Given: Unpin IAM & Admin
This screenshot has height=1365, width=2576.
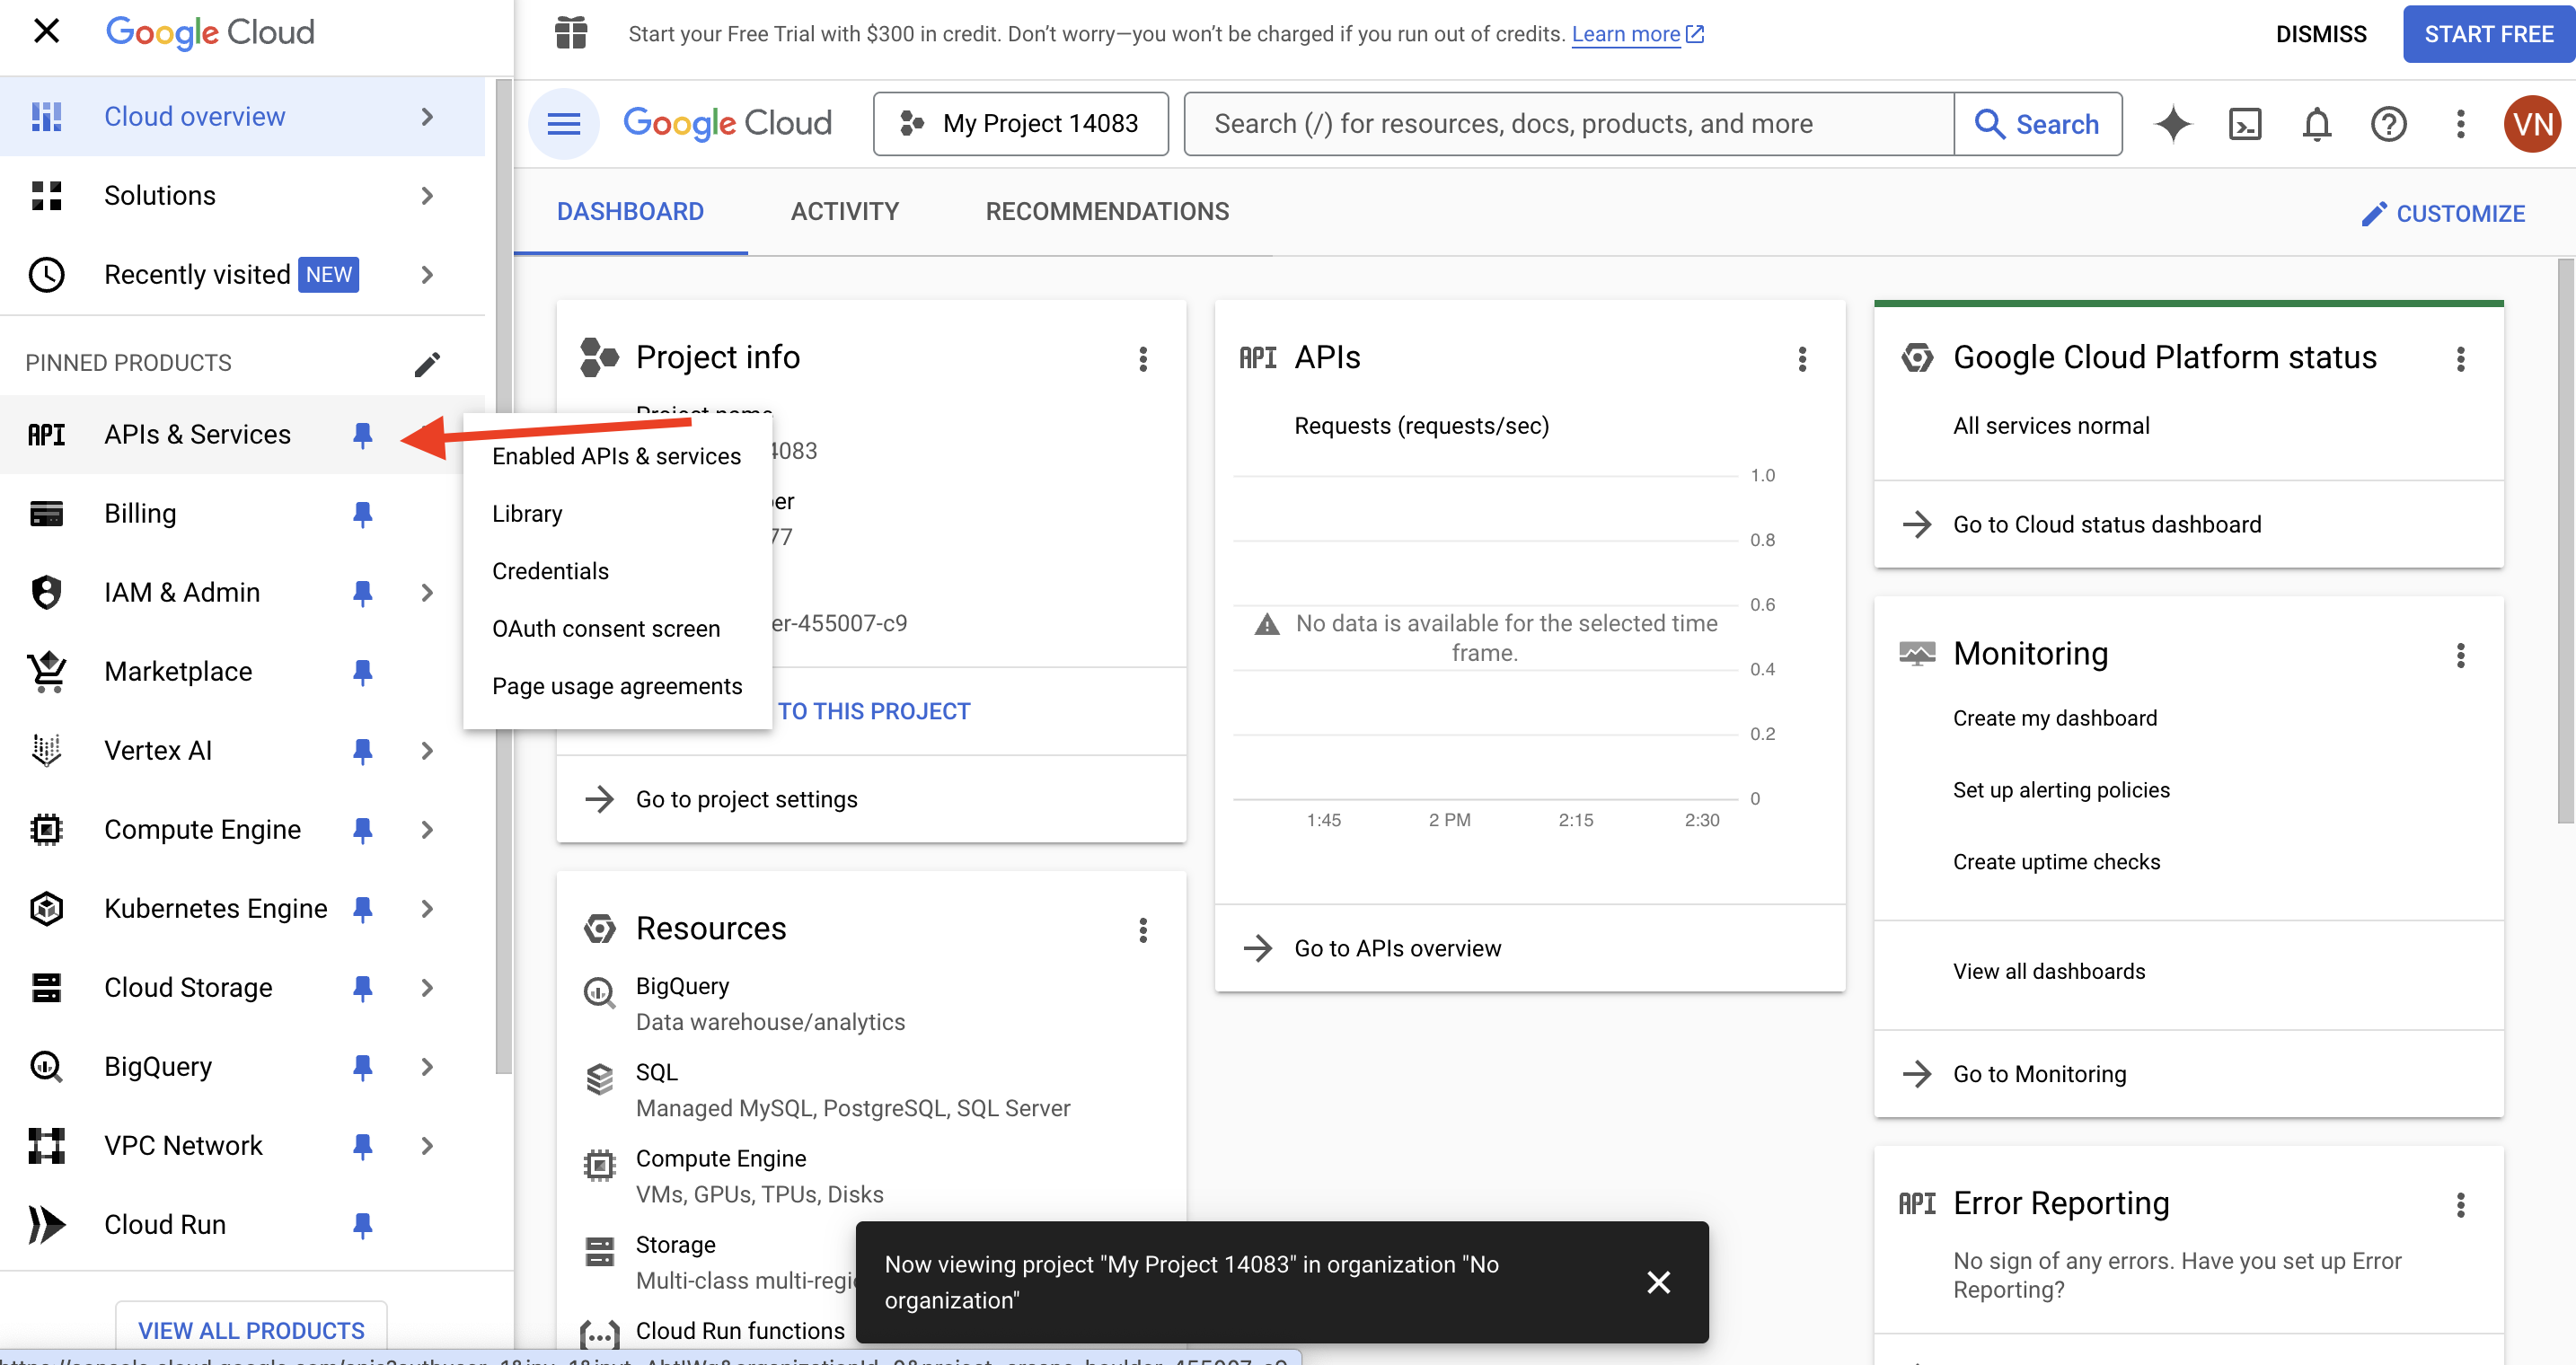Looking at the screenshot, I should pos(363,593).
